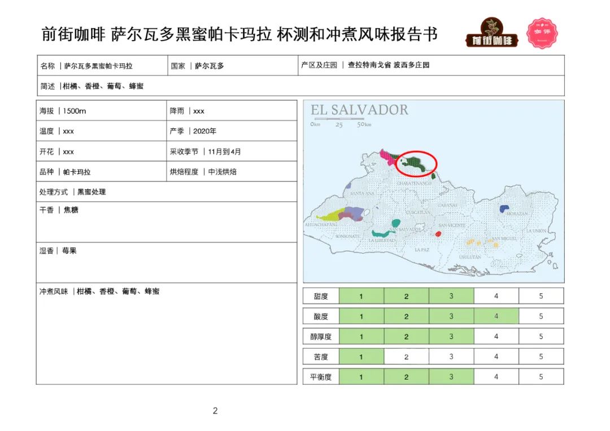Click the 醇厚度 row label
This screenshot has width=610, height=431.
321,337
